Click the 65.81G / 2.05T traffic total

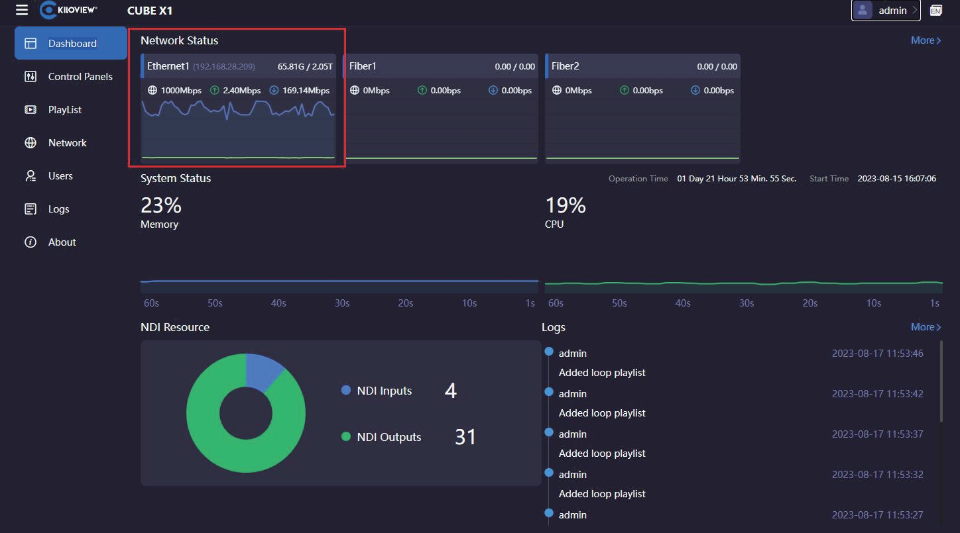pyautogui.click(x=305, y=67)
